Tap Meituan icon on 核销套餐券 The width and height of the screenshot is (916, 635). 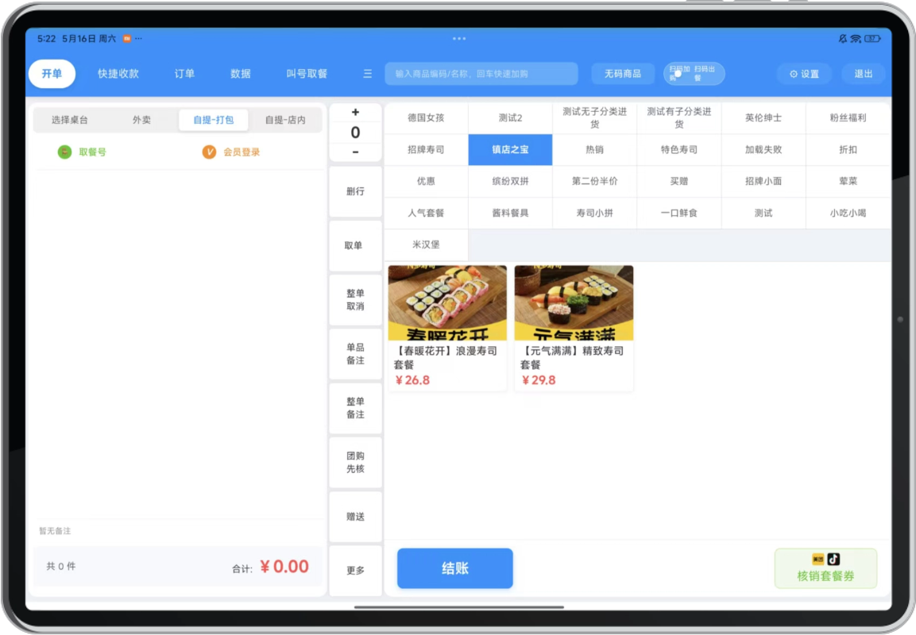point(817,559)
